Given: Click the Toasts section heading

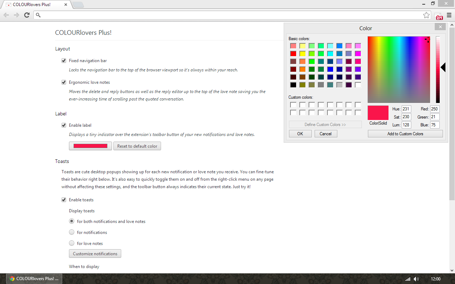Looking at the screenshot, I should [x=62, y=161].
